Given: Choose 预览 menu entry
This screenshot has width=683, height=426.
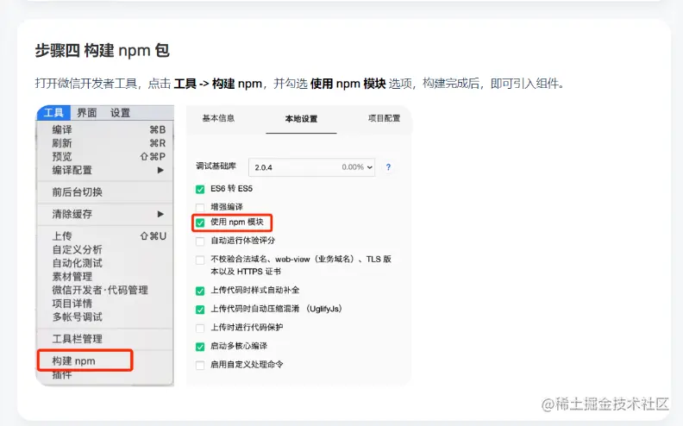Looking at the screenshot, I should tap(105, 156).
